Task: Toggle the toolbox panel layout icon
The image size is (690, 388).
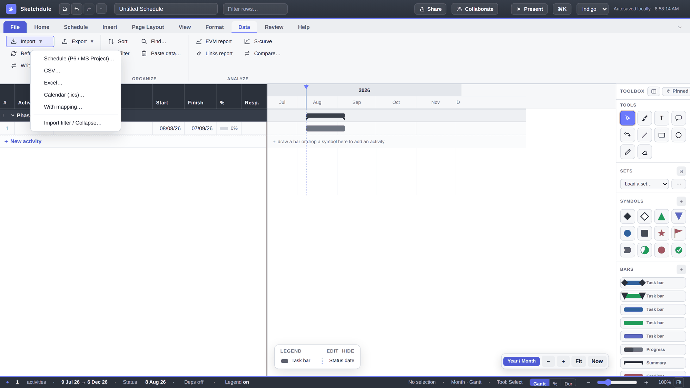Action: (653, 91)
